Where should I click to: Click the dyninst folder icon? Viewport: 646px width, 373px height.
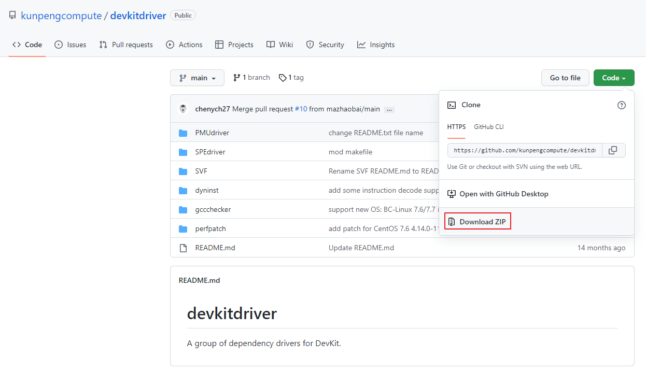183,191
